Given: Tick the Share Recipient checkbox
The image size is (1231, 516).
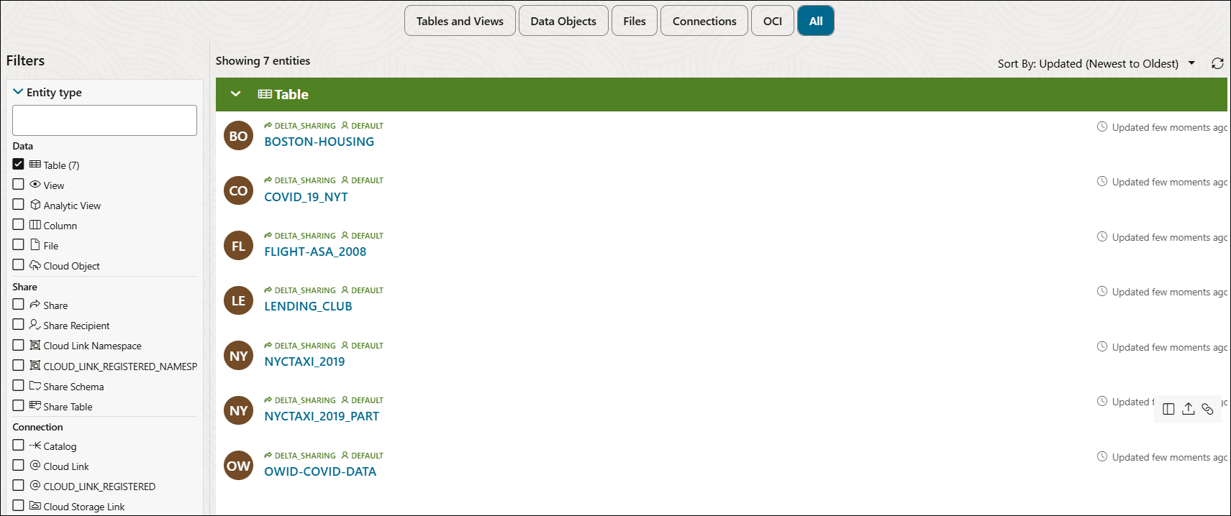Looking at the screenshot, I should (19, 325).
